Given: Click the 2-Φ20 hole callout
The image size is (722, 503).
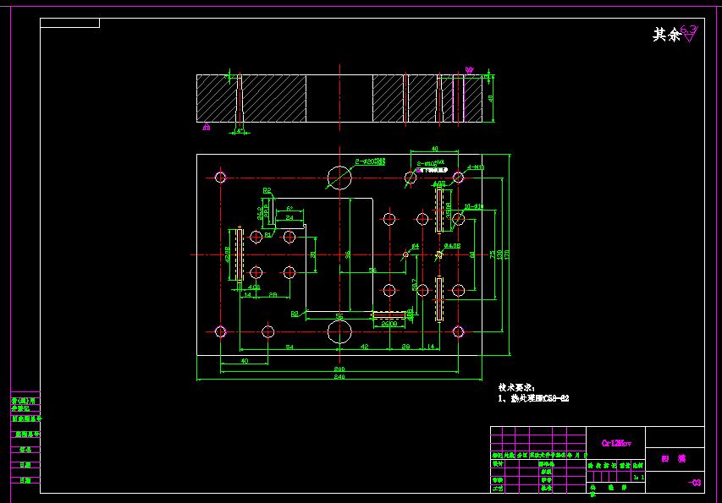Looking at the screenshot, I should point(370,161).
